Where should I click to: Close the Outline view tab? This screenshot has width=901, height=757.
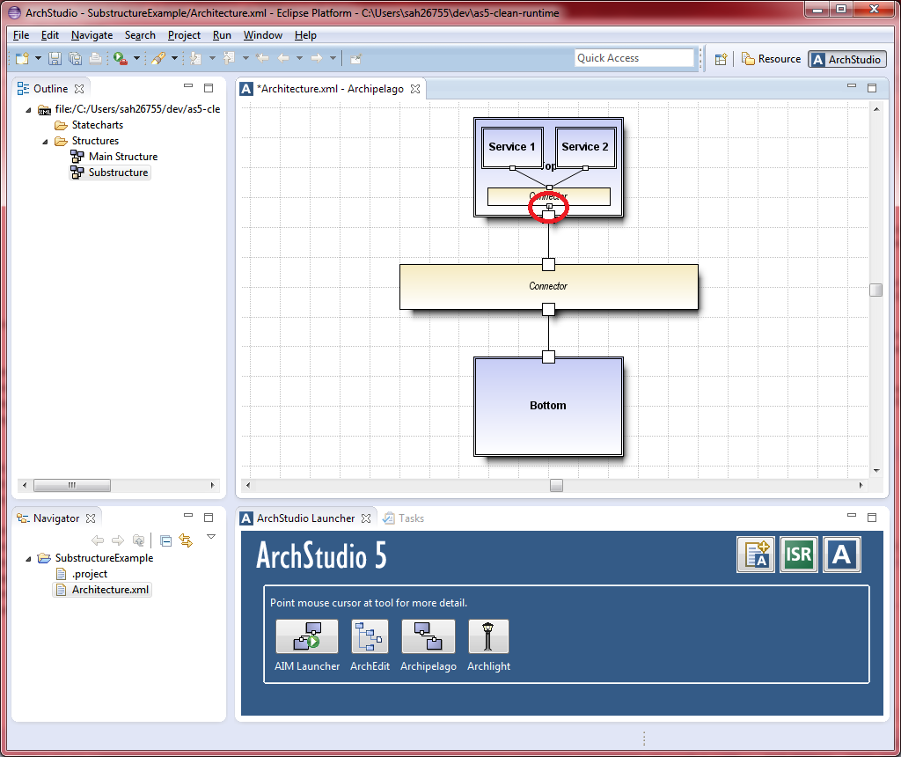click(79, 89)
